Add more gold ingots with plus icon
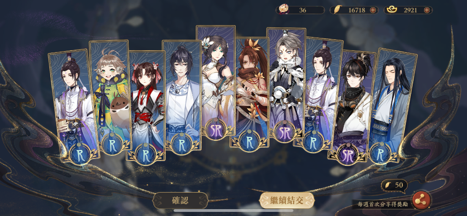The height and width of the screenshot is (216, 467). 427,10
